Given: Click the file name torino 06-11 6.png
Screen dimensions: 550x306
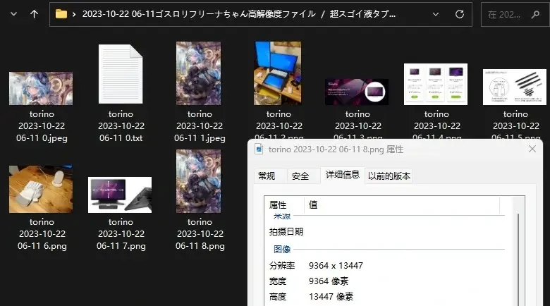Looking at the screenshot, I should point(42,233).
